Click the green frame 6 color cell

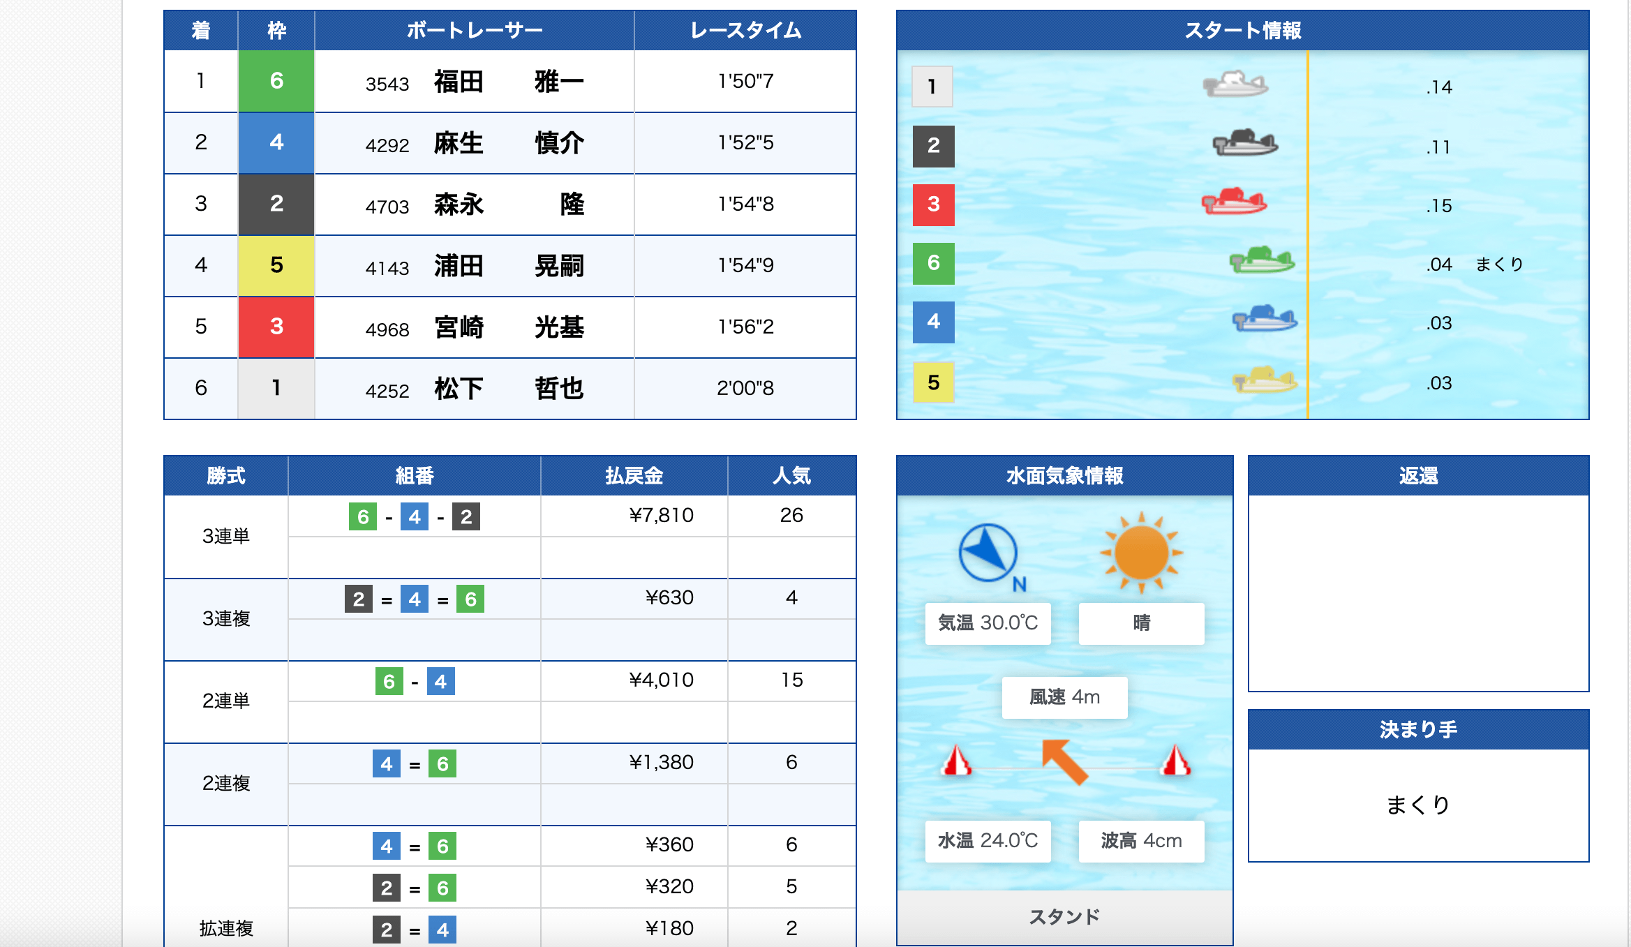276,82
